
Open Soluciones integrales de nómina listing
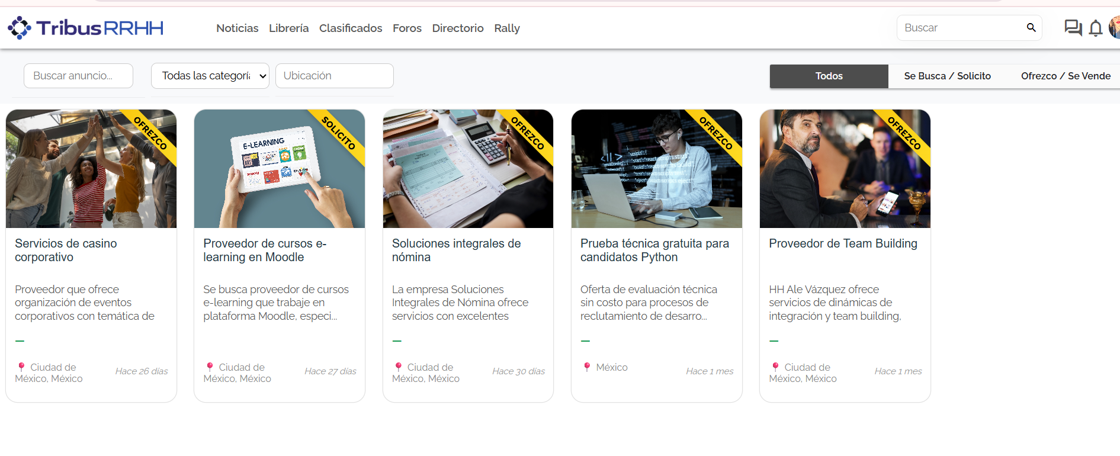click(456, 250)
